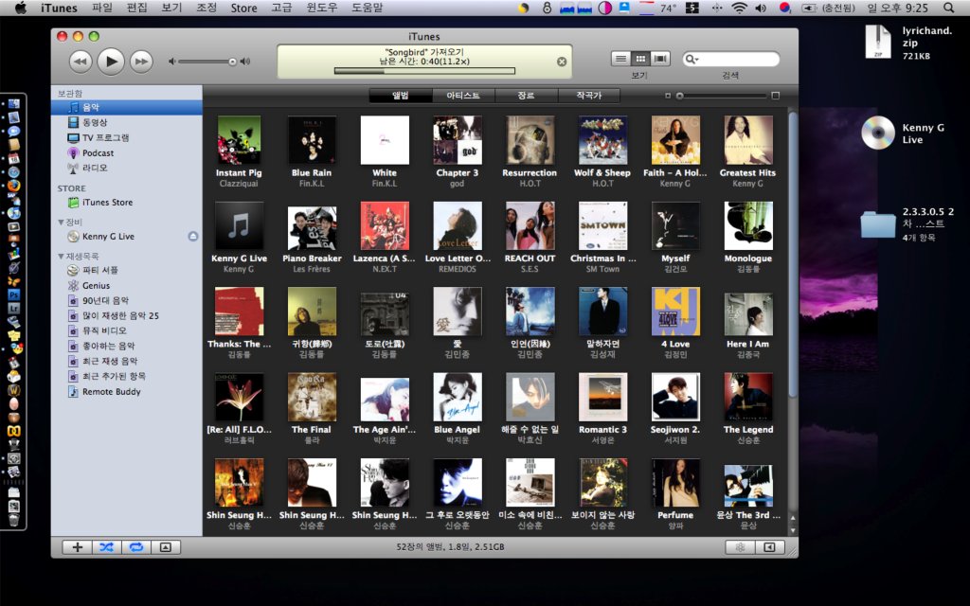Add a new playlist with the plus button
970x606 pixels.
point(78,547)
